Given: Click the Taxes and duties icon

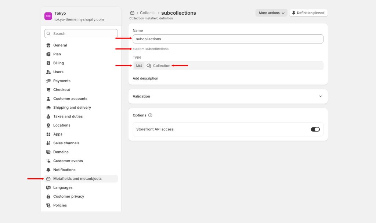Looking at the screenshot, I should [x=48, y=116].
